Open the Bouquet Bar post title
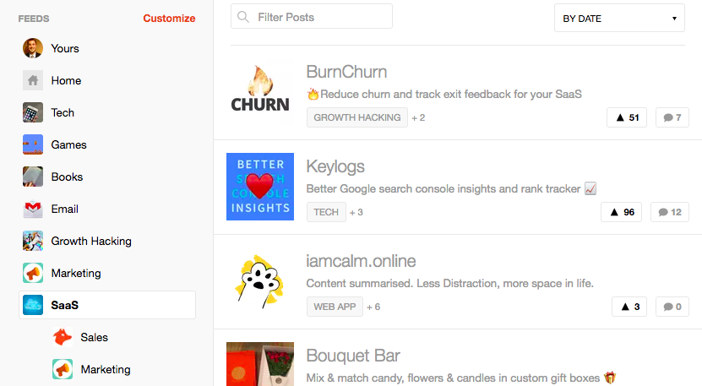The height and width of the screenshot is (386, 702). (x=353, y=356)
